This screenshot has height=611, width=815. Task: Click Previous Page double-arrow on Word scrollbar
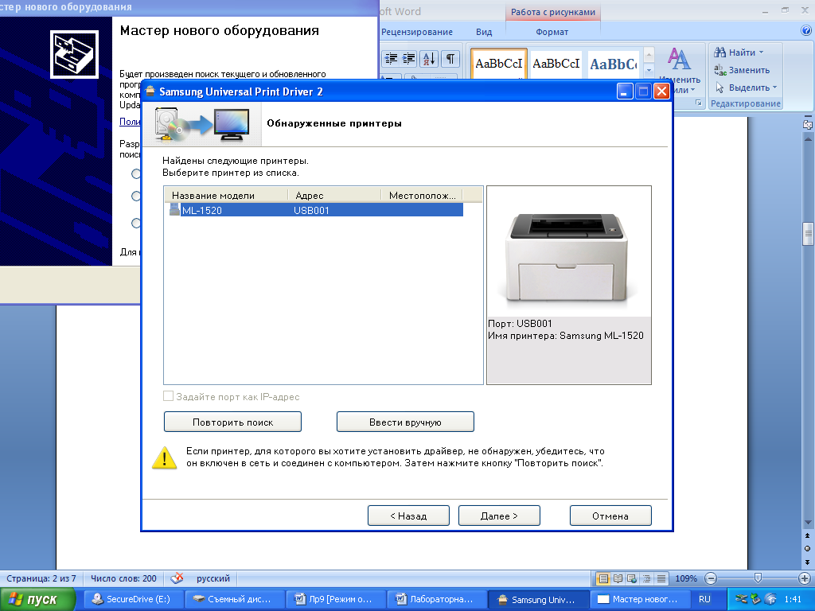807,535
